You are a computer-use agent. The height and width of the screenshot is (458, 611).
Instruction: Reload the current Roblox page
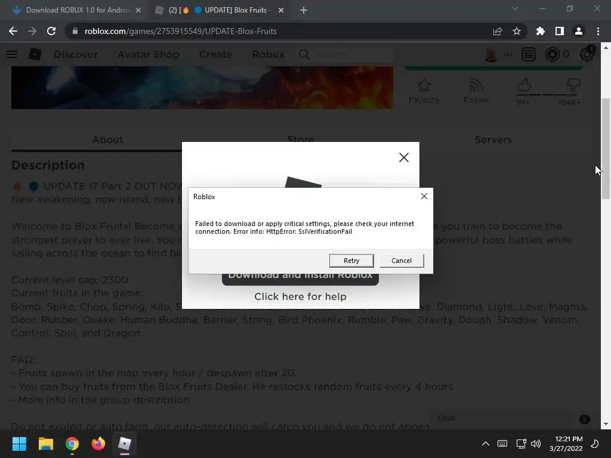pos(51,31)
